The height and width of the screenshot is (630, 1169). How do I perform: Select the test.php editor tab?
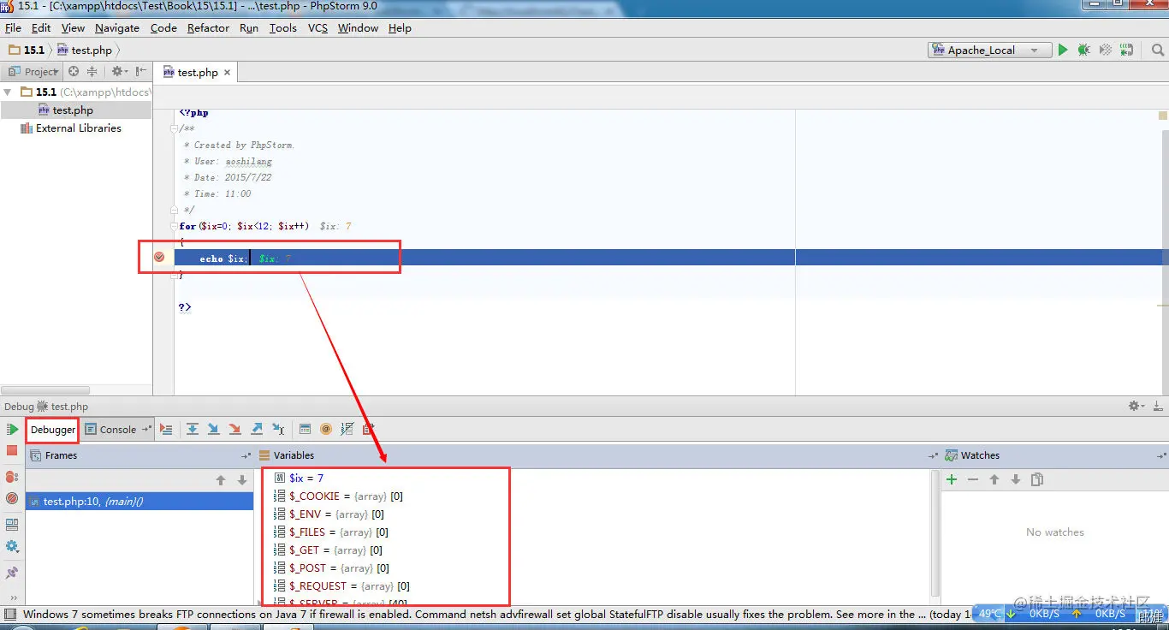pyautogui.click(x=198, y=73)
